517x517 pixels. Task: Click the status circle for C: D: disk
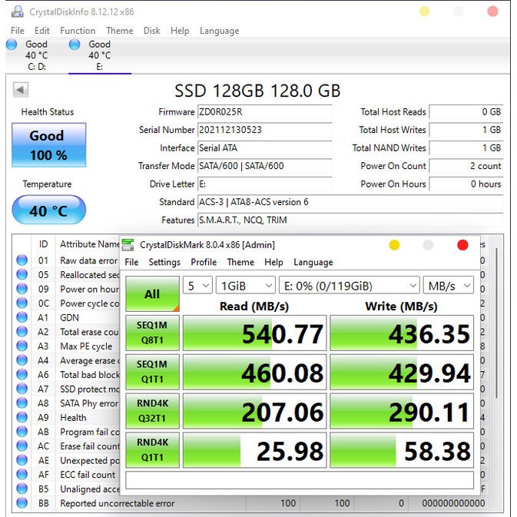[12, 45]
